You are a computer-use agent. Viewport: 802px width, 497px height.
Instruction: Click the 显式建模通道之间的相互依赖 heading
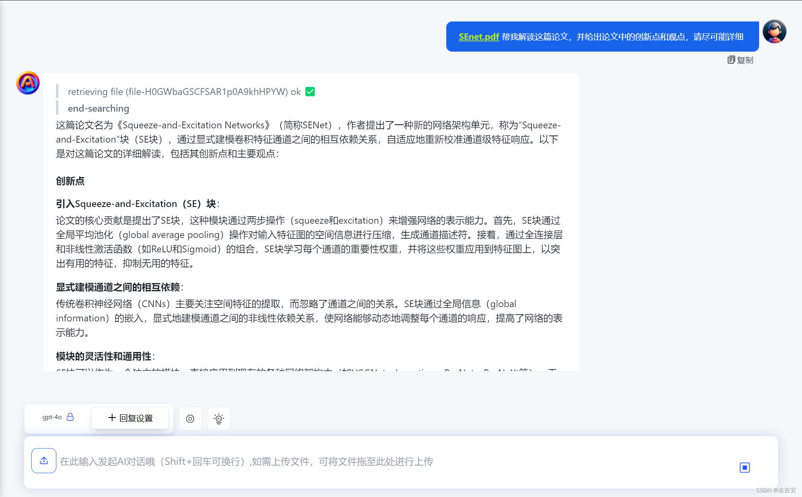(118, 287)
